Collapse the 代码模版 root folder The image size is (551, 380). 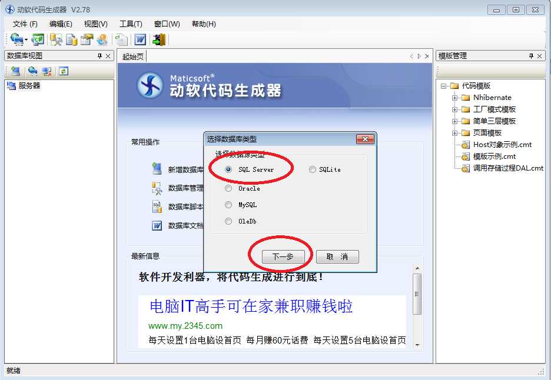(443, 86)
